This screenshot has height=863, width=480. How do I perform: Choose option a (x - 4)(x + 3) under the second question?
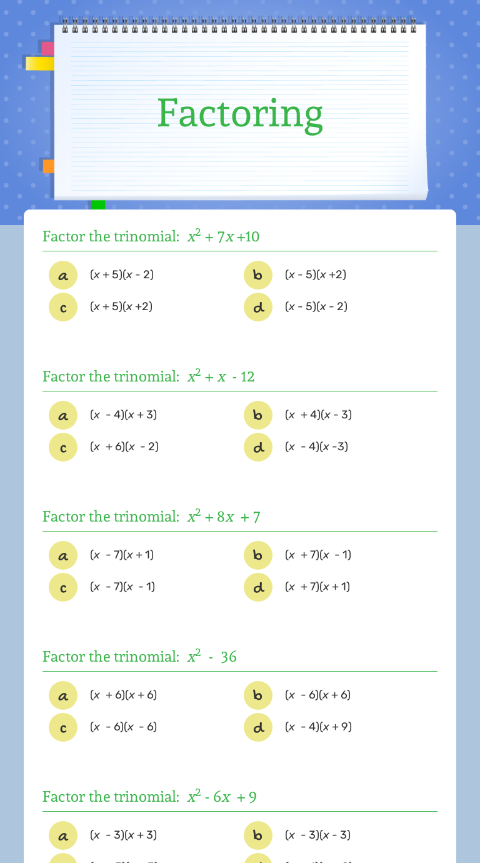(63, 415)
